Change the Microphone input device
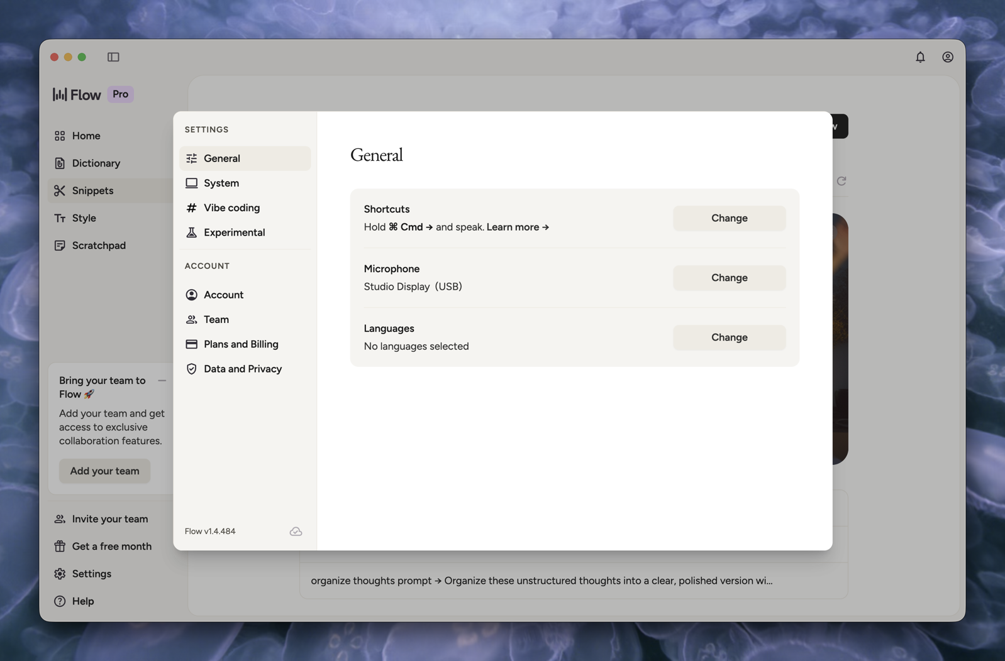Screen dimensions: 1005x661 coord(728,278)
